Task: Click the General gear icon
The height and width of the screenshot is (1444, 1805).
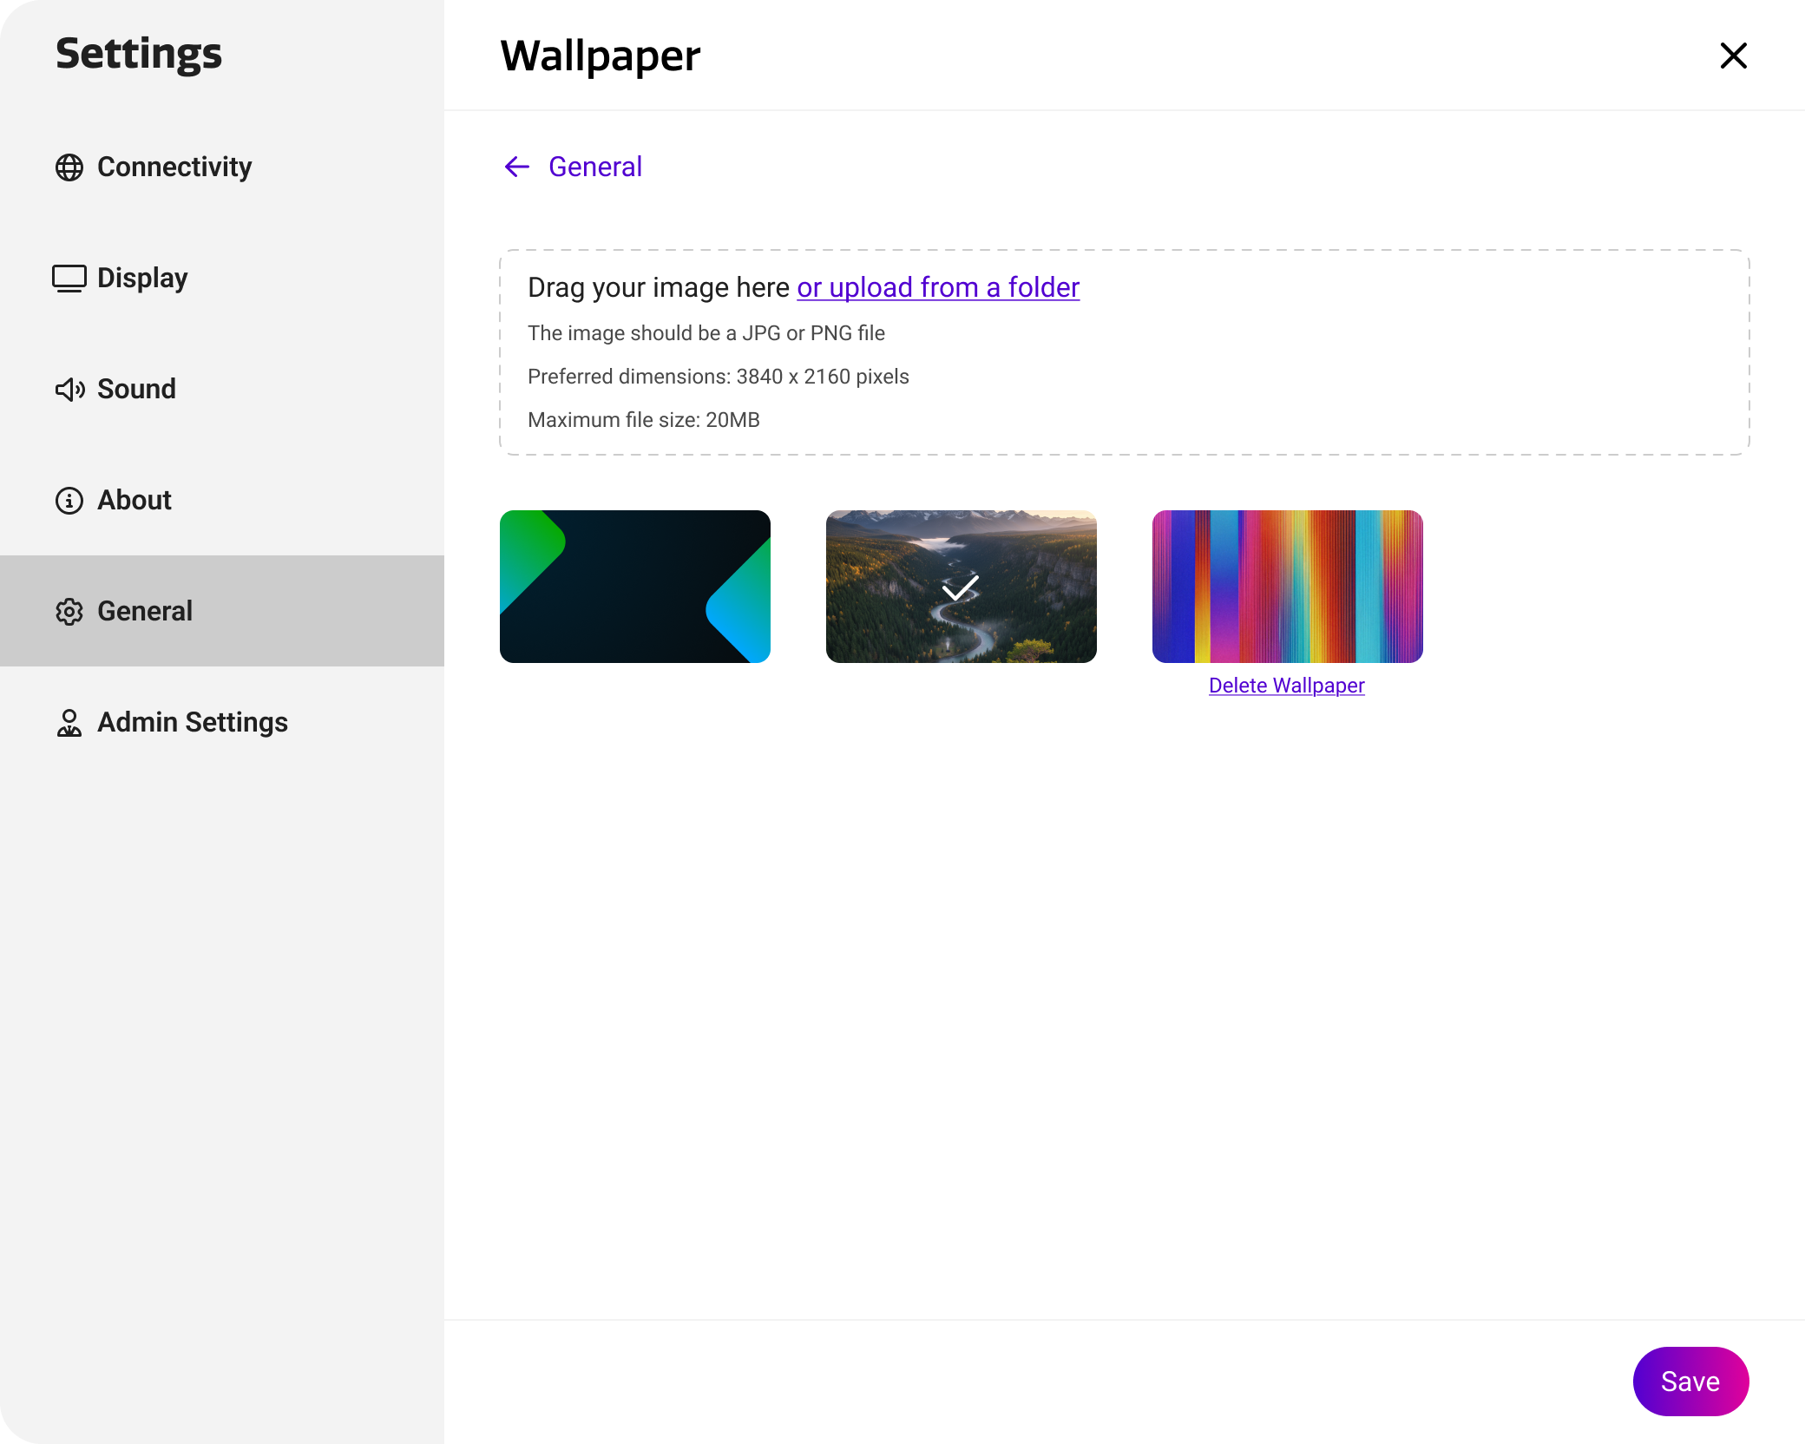Action: [x=69, y=612]
